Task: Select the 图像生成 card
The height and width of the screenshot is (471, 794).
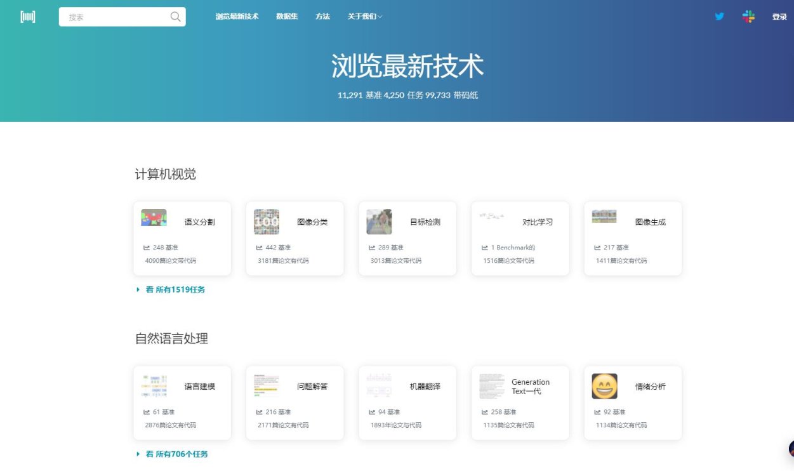Action: coord(632,238)
